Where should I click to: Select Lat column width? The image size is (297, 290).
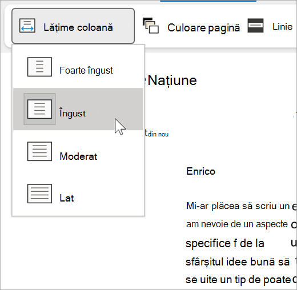(78, 194)
